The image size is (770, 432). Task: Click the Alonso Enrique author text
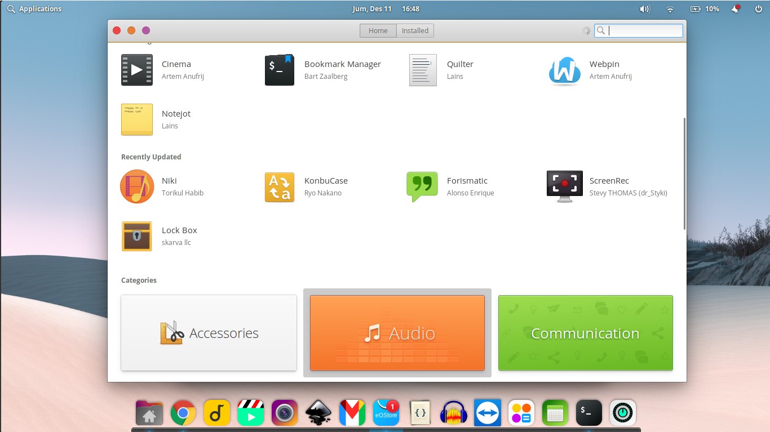tap(471, 193)
